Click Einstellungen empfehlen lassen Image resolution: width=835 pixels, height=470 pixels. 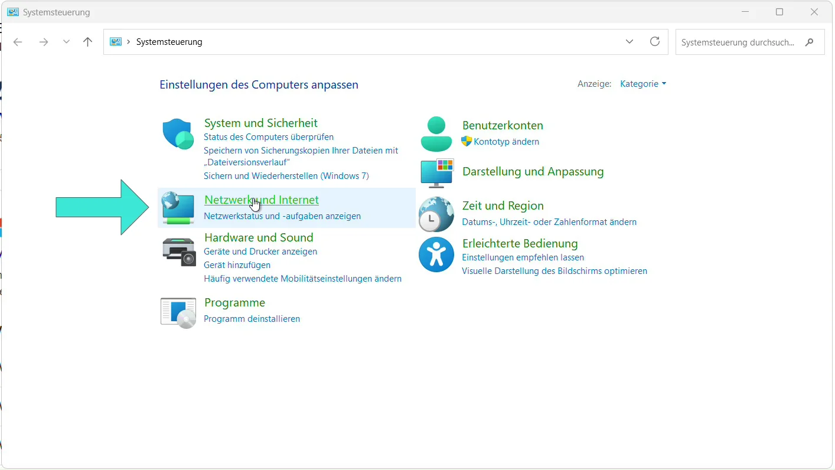[523, 257]
